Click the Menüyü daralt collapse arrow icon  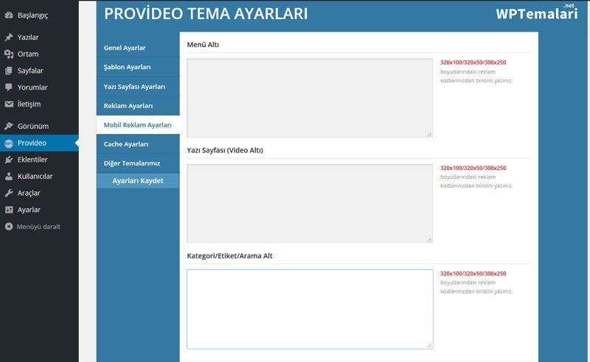(x=9, y=227)
